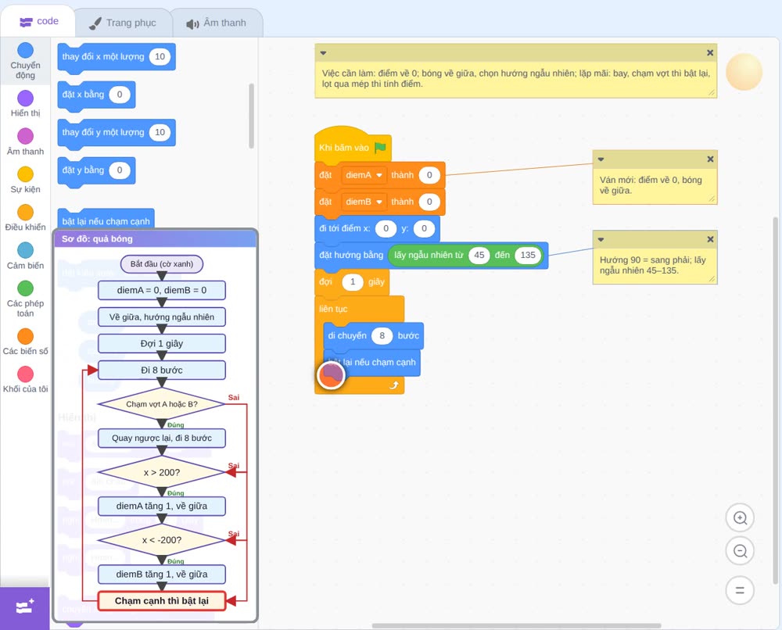Edit the value 0 in diemB set block
The height and width of the screenshot is (630, 782).
(x=429, y=202)
